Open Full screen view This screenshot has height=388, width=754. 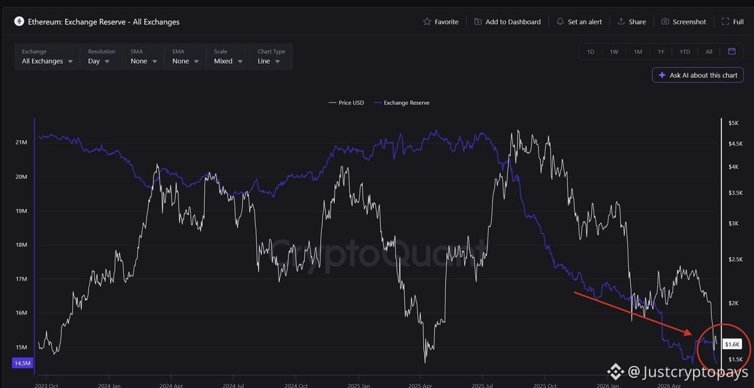pos(733,21)
